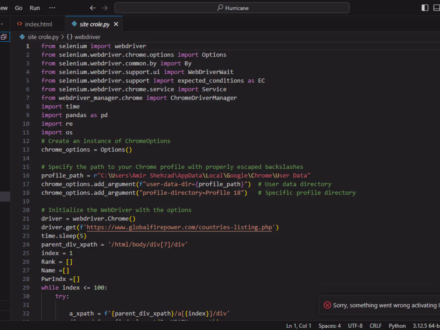Viewport: 440px width, 330px height.
Task: Open the Run menu
Action: [34, 8]
